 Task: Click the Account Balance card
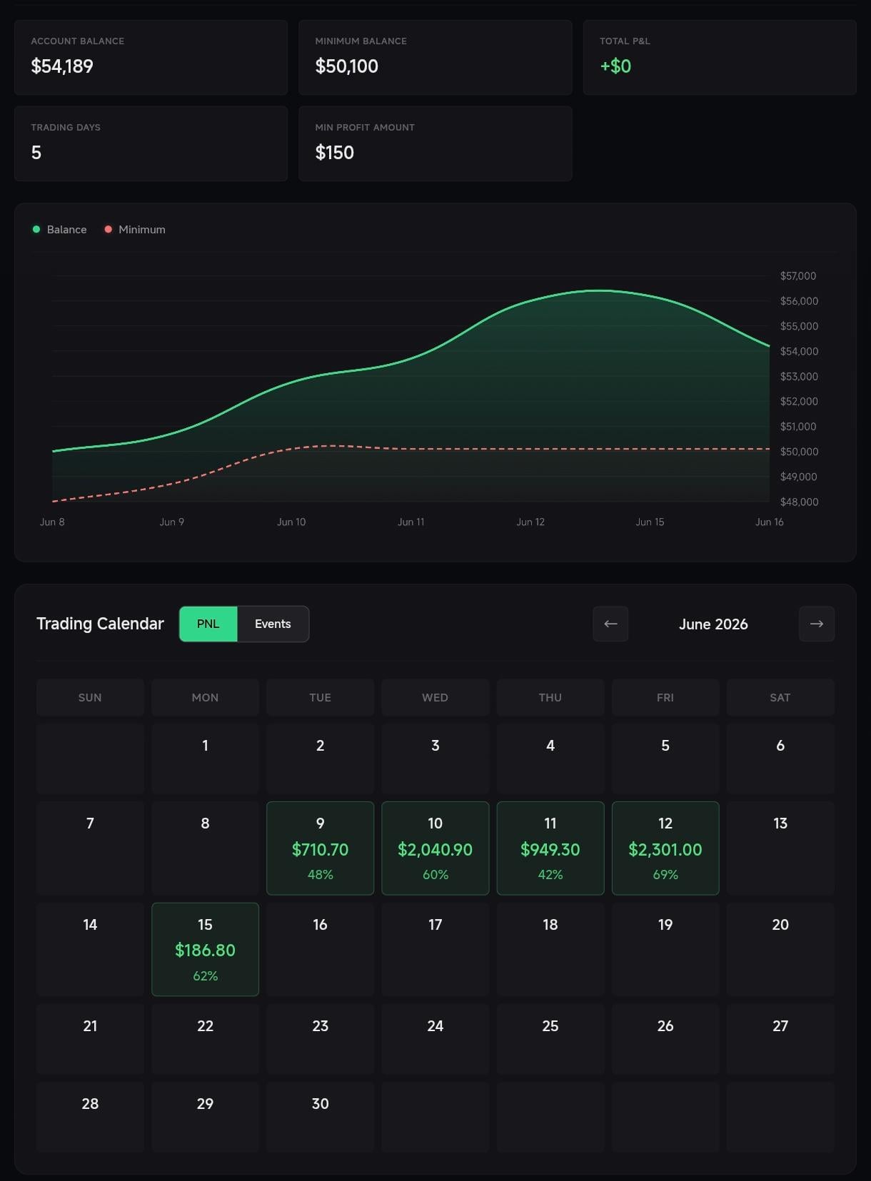click(151, 57)
